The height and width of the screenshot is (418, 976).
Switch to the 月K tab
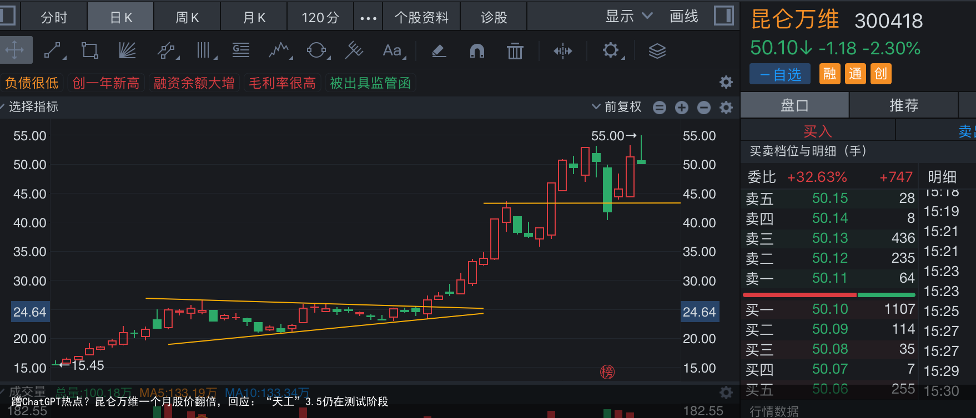point(254,17)
